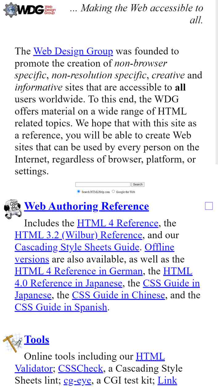Open the Web Authoring Reference heading link
Viewport: 218px width, 387px height.
pyautogui.click(x=87, y=206)
